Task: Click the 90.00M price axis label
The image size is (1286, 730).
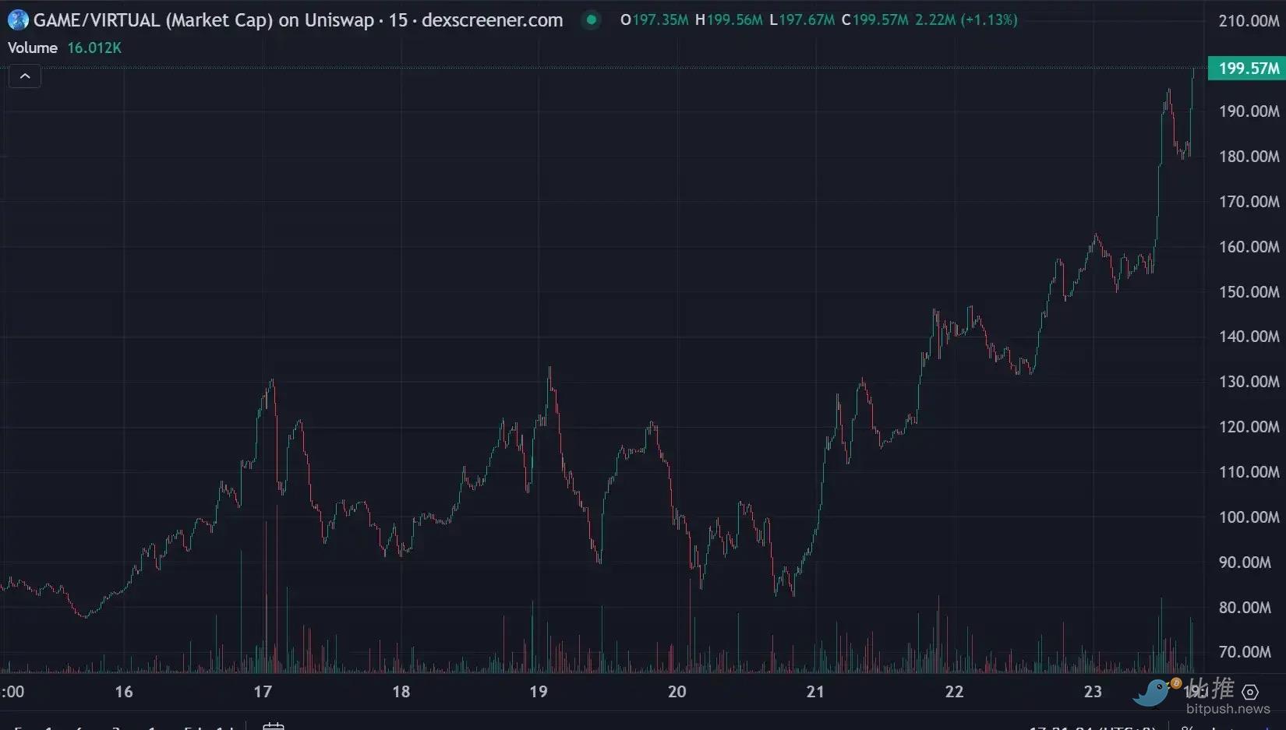Action: pos(1245,562)
